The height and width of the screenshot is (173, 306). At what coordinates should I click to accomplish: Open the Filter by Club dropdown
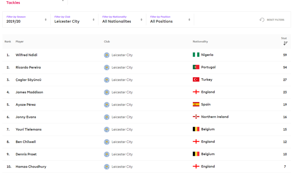[x=74, y=20]
